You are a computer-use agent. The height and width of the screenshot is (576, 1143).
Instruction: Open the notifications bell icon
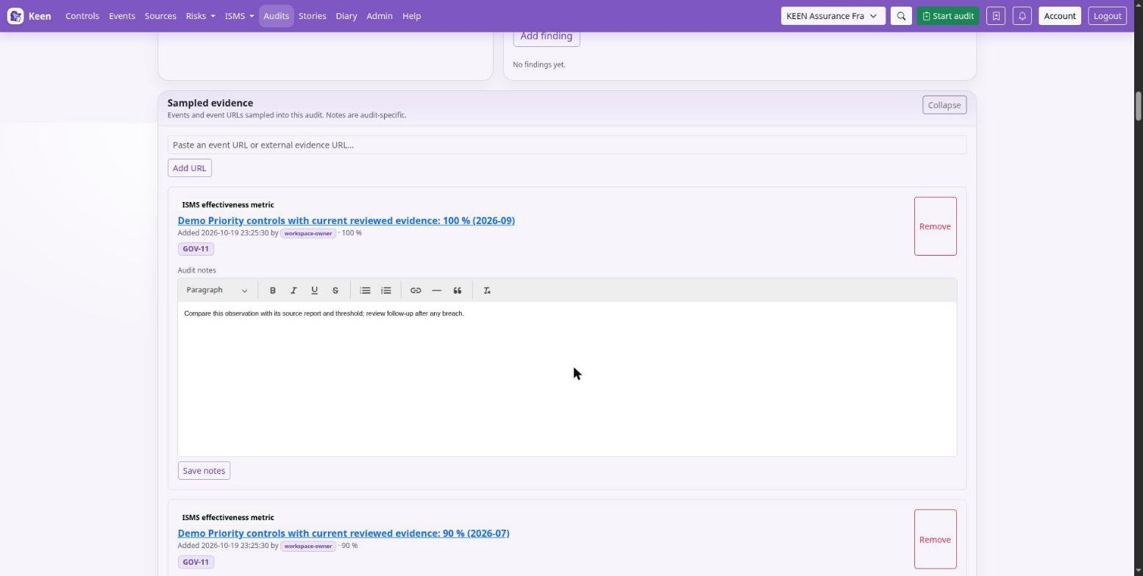tap(1022, 15)
